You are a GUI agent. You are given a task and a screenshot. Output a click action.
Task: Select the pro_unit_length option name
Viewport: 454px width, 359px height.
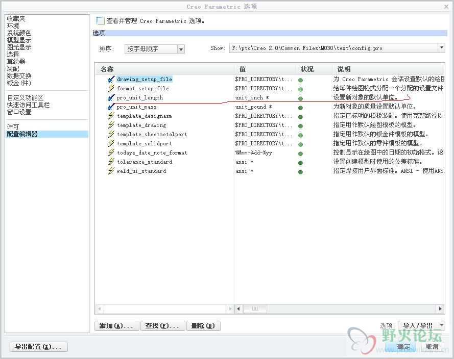point(140,98)
